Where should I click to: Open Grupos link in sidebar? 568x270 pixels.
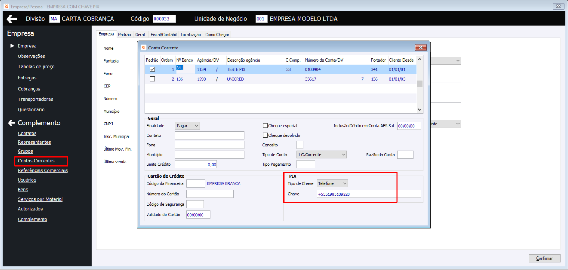(x=25, y=151)
